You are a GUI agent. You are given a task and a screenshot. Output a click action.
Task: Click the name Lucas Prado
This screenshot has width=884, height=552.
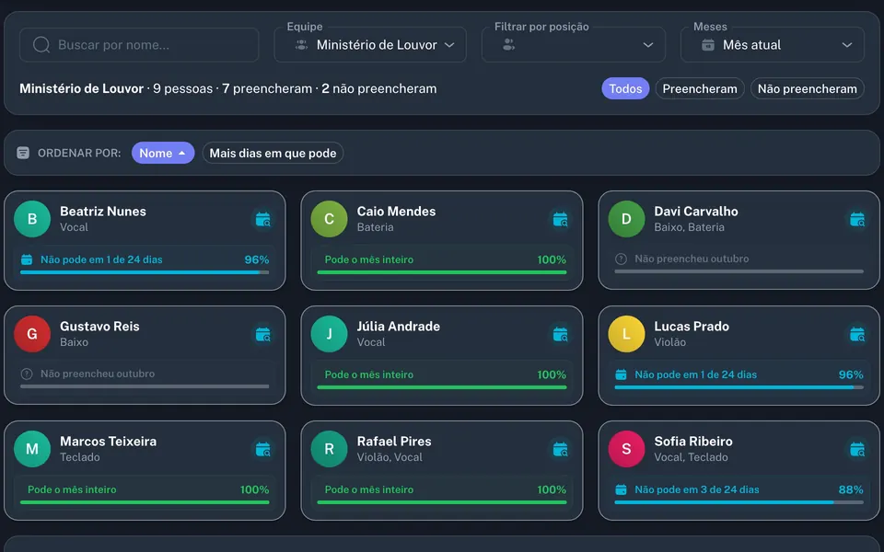(692, 326)
